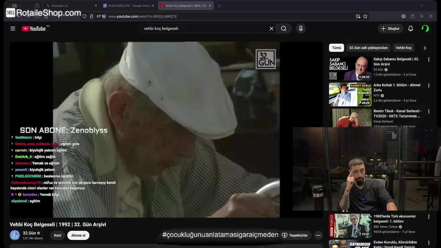The image size is (441, 248).
Task: Open 1980'lerde Türk ekonomisi belgeseli title
Action: [x=394, y=219]
